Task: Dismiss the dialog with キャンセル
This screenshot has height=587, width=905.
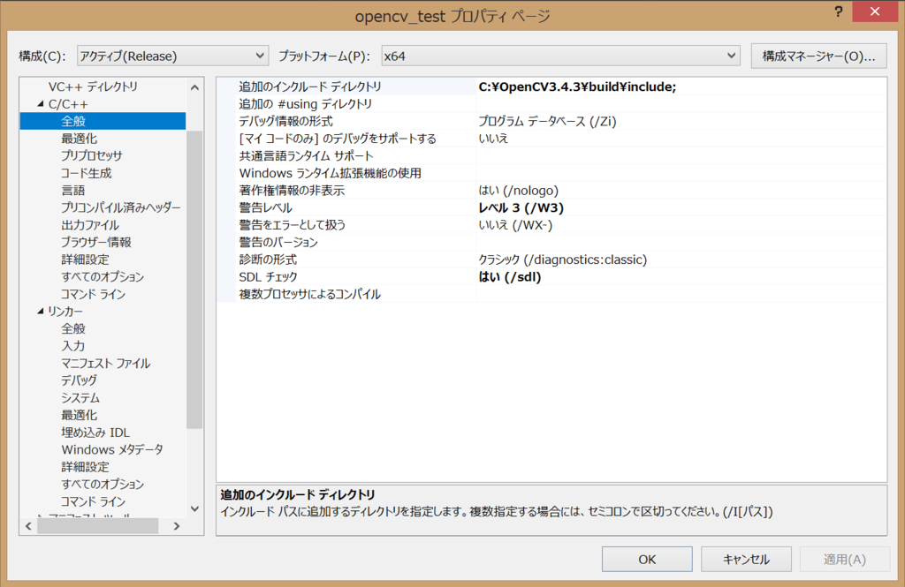Action: [747, 559]
